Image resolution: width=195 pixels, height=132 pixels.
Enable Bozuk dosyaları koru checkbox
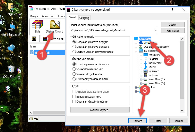(74, 97)
